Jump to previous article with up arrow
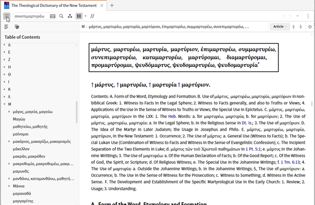Image resolution: width=315 pixels, height=205 pixels. pos(294,27)
